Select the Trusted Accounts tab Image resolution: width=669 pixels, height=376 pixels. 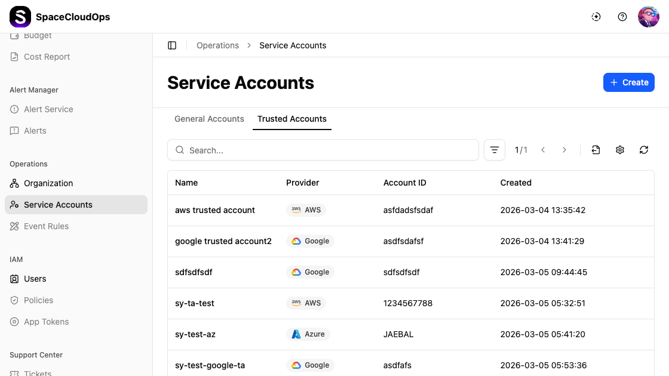[x=291, y=119]
